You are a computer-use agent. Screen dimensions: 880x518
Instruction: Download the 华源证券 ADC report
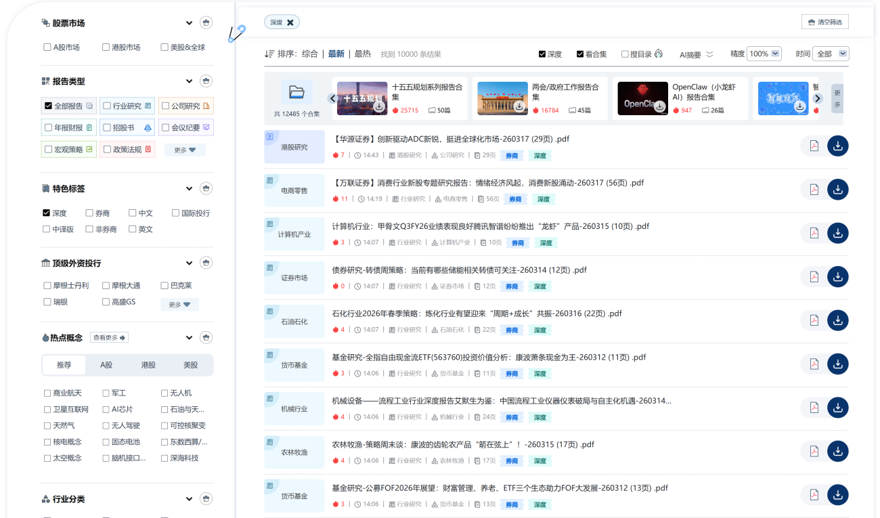click(x=837, y=146)
